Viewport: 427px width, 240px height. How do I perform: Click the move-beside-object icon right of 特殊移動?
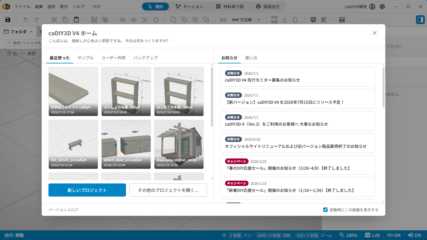(x=295, y=20)
